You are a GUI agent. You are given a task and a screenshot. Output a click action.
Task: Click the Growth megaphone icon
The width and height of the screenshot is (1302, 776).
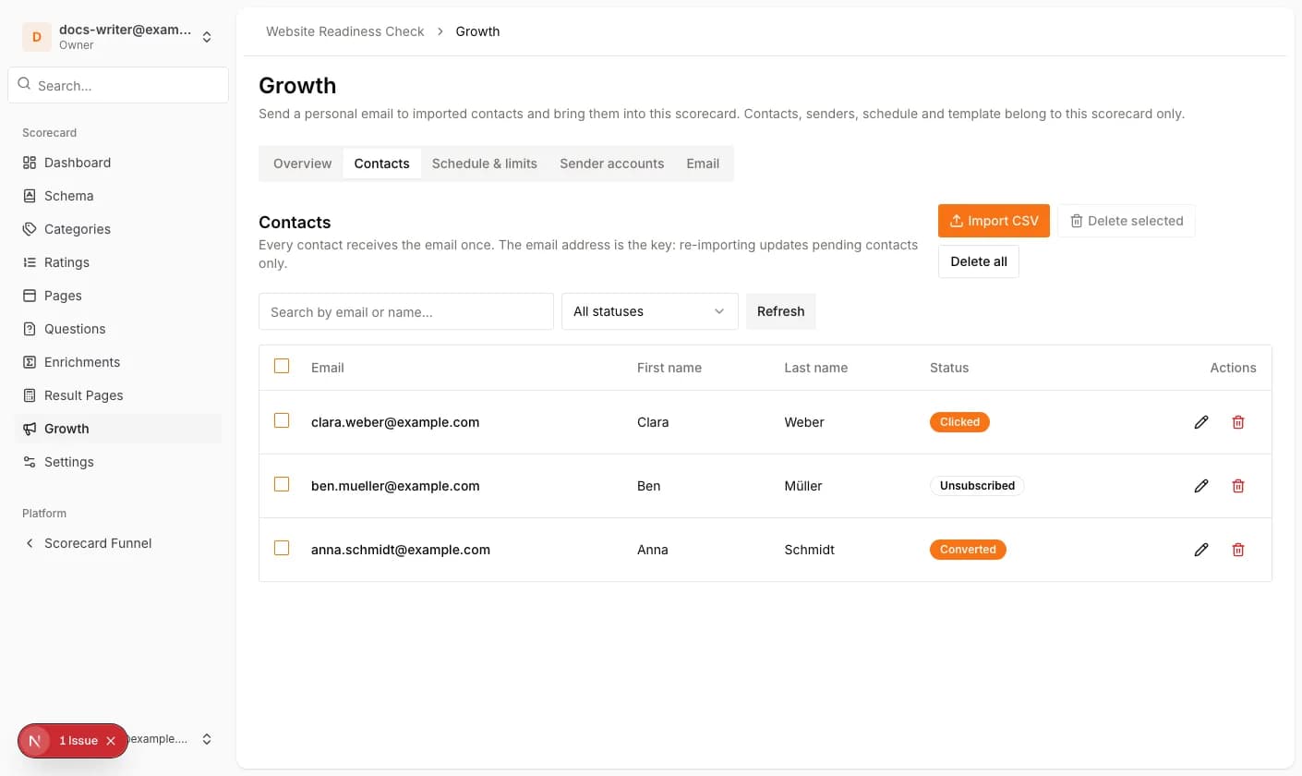pos(30,429)
